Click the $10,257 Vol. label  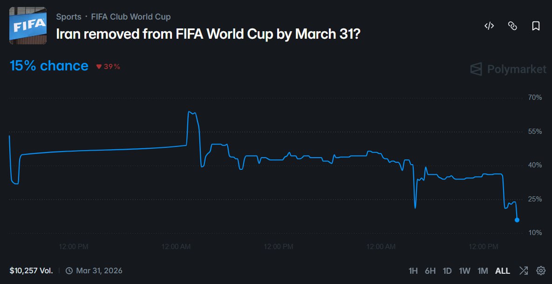pyautogui.click(x=31, y=270)
